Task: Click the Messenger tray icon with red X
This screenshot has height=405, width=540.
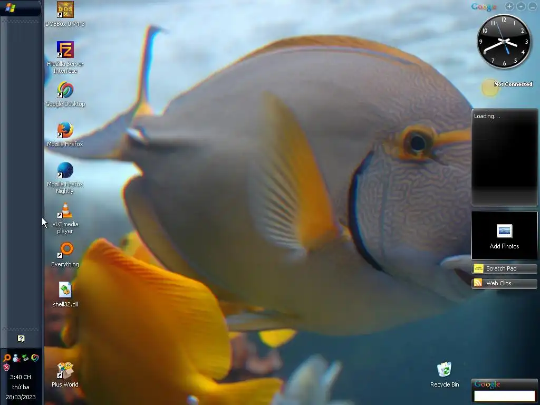Action: tap(16, 358)
